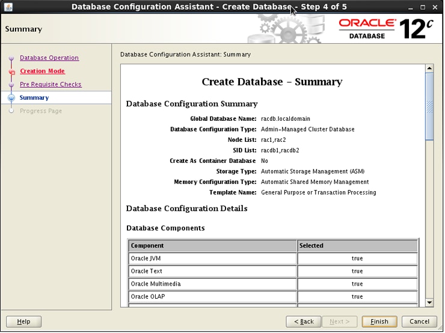Select the Summary step in sidebar

(34, 97)
